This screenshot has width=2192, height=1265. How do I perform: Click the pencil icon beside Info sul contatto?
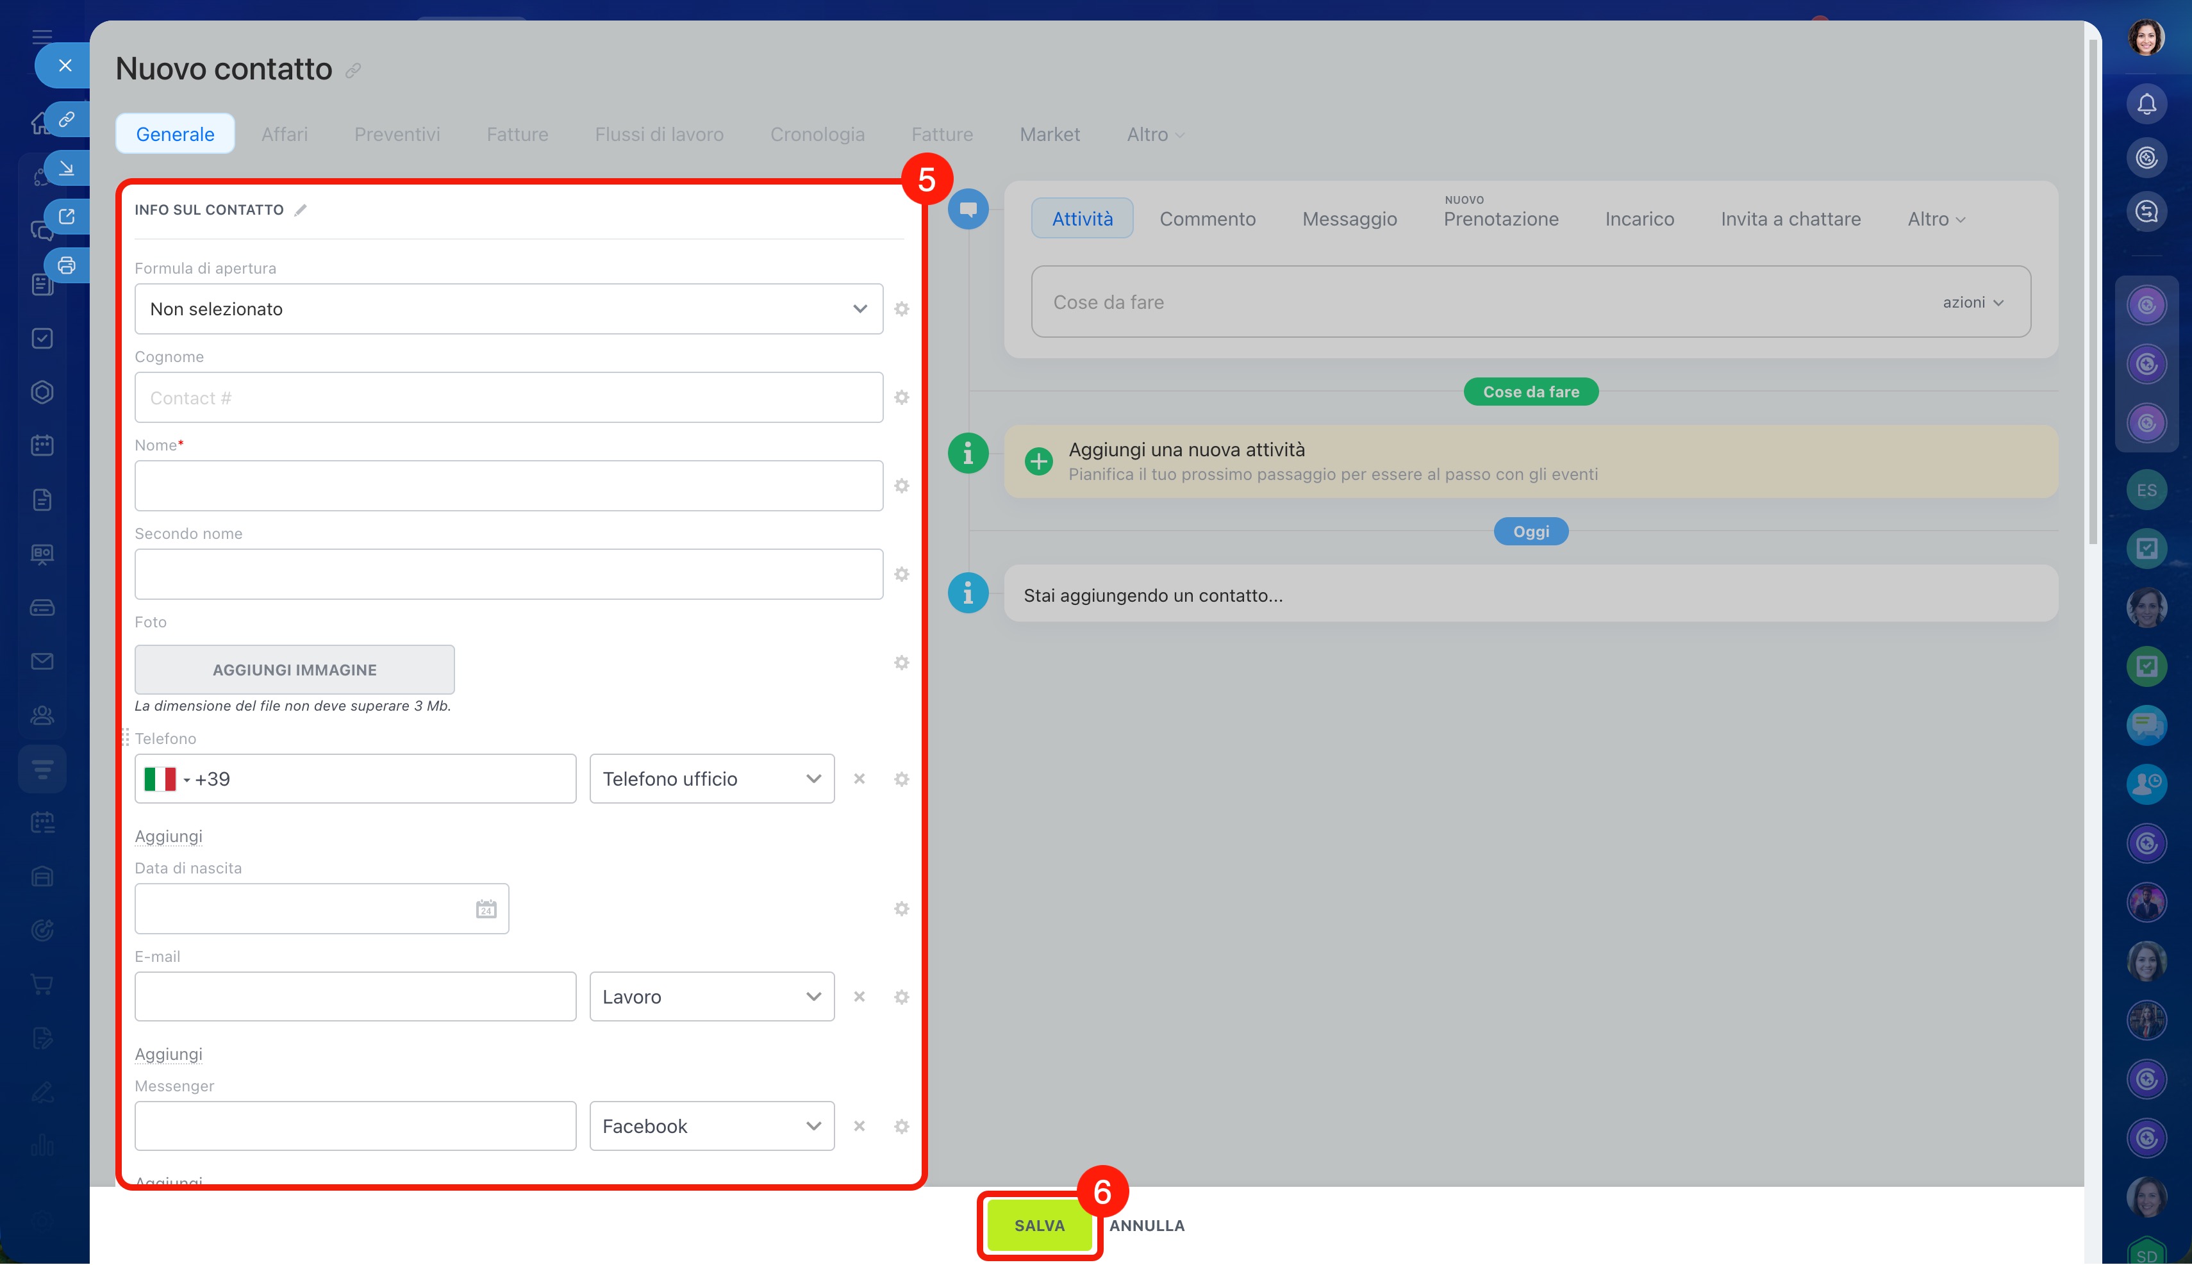pyautogui.click(x=301, y=210)
